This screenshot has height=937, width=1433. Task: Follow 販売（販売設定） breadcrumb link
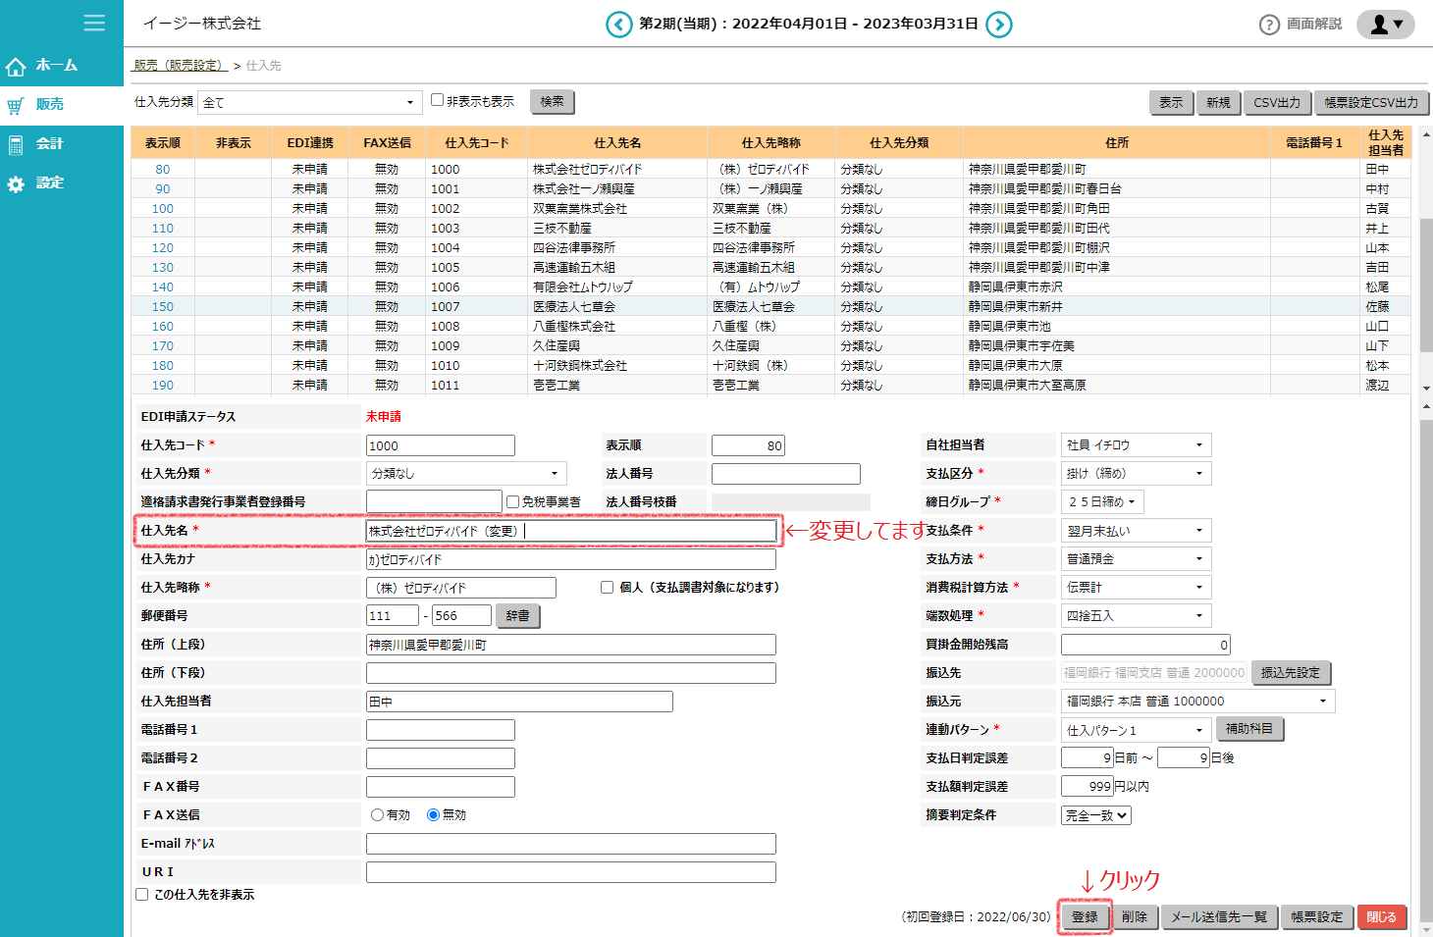tap(180, 66)
